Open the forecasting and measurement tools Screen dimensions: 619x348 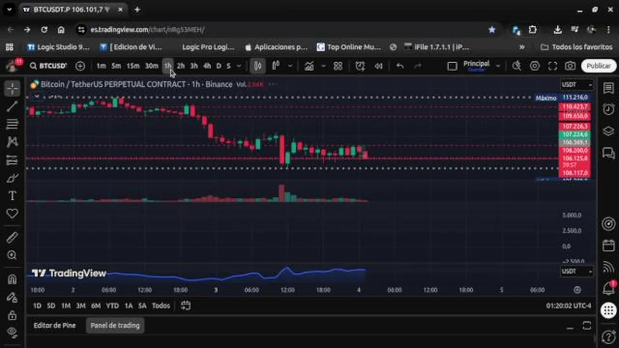tap(12, 160)
